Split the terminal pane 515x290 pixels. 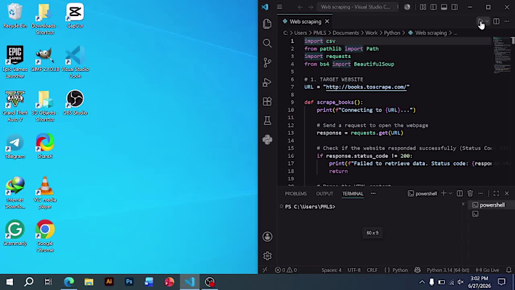[460, 193]
